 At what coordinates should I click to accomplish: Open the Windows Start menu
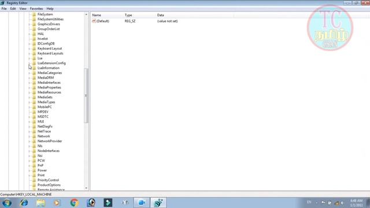pos(7,203)
